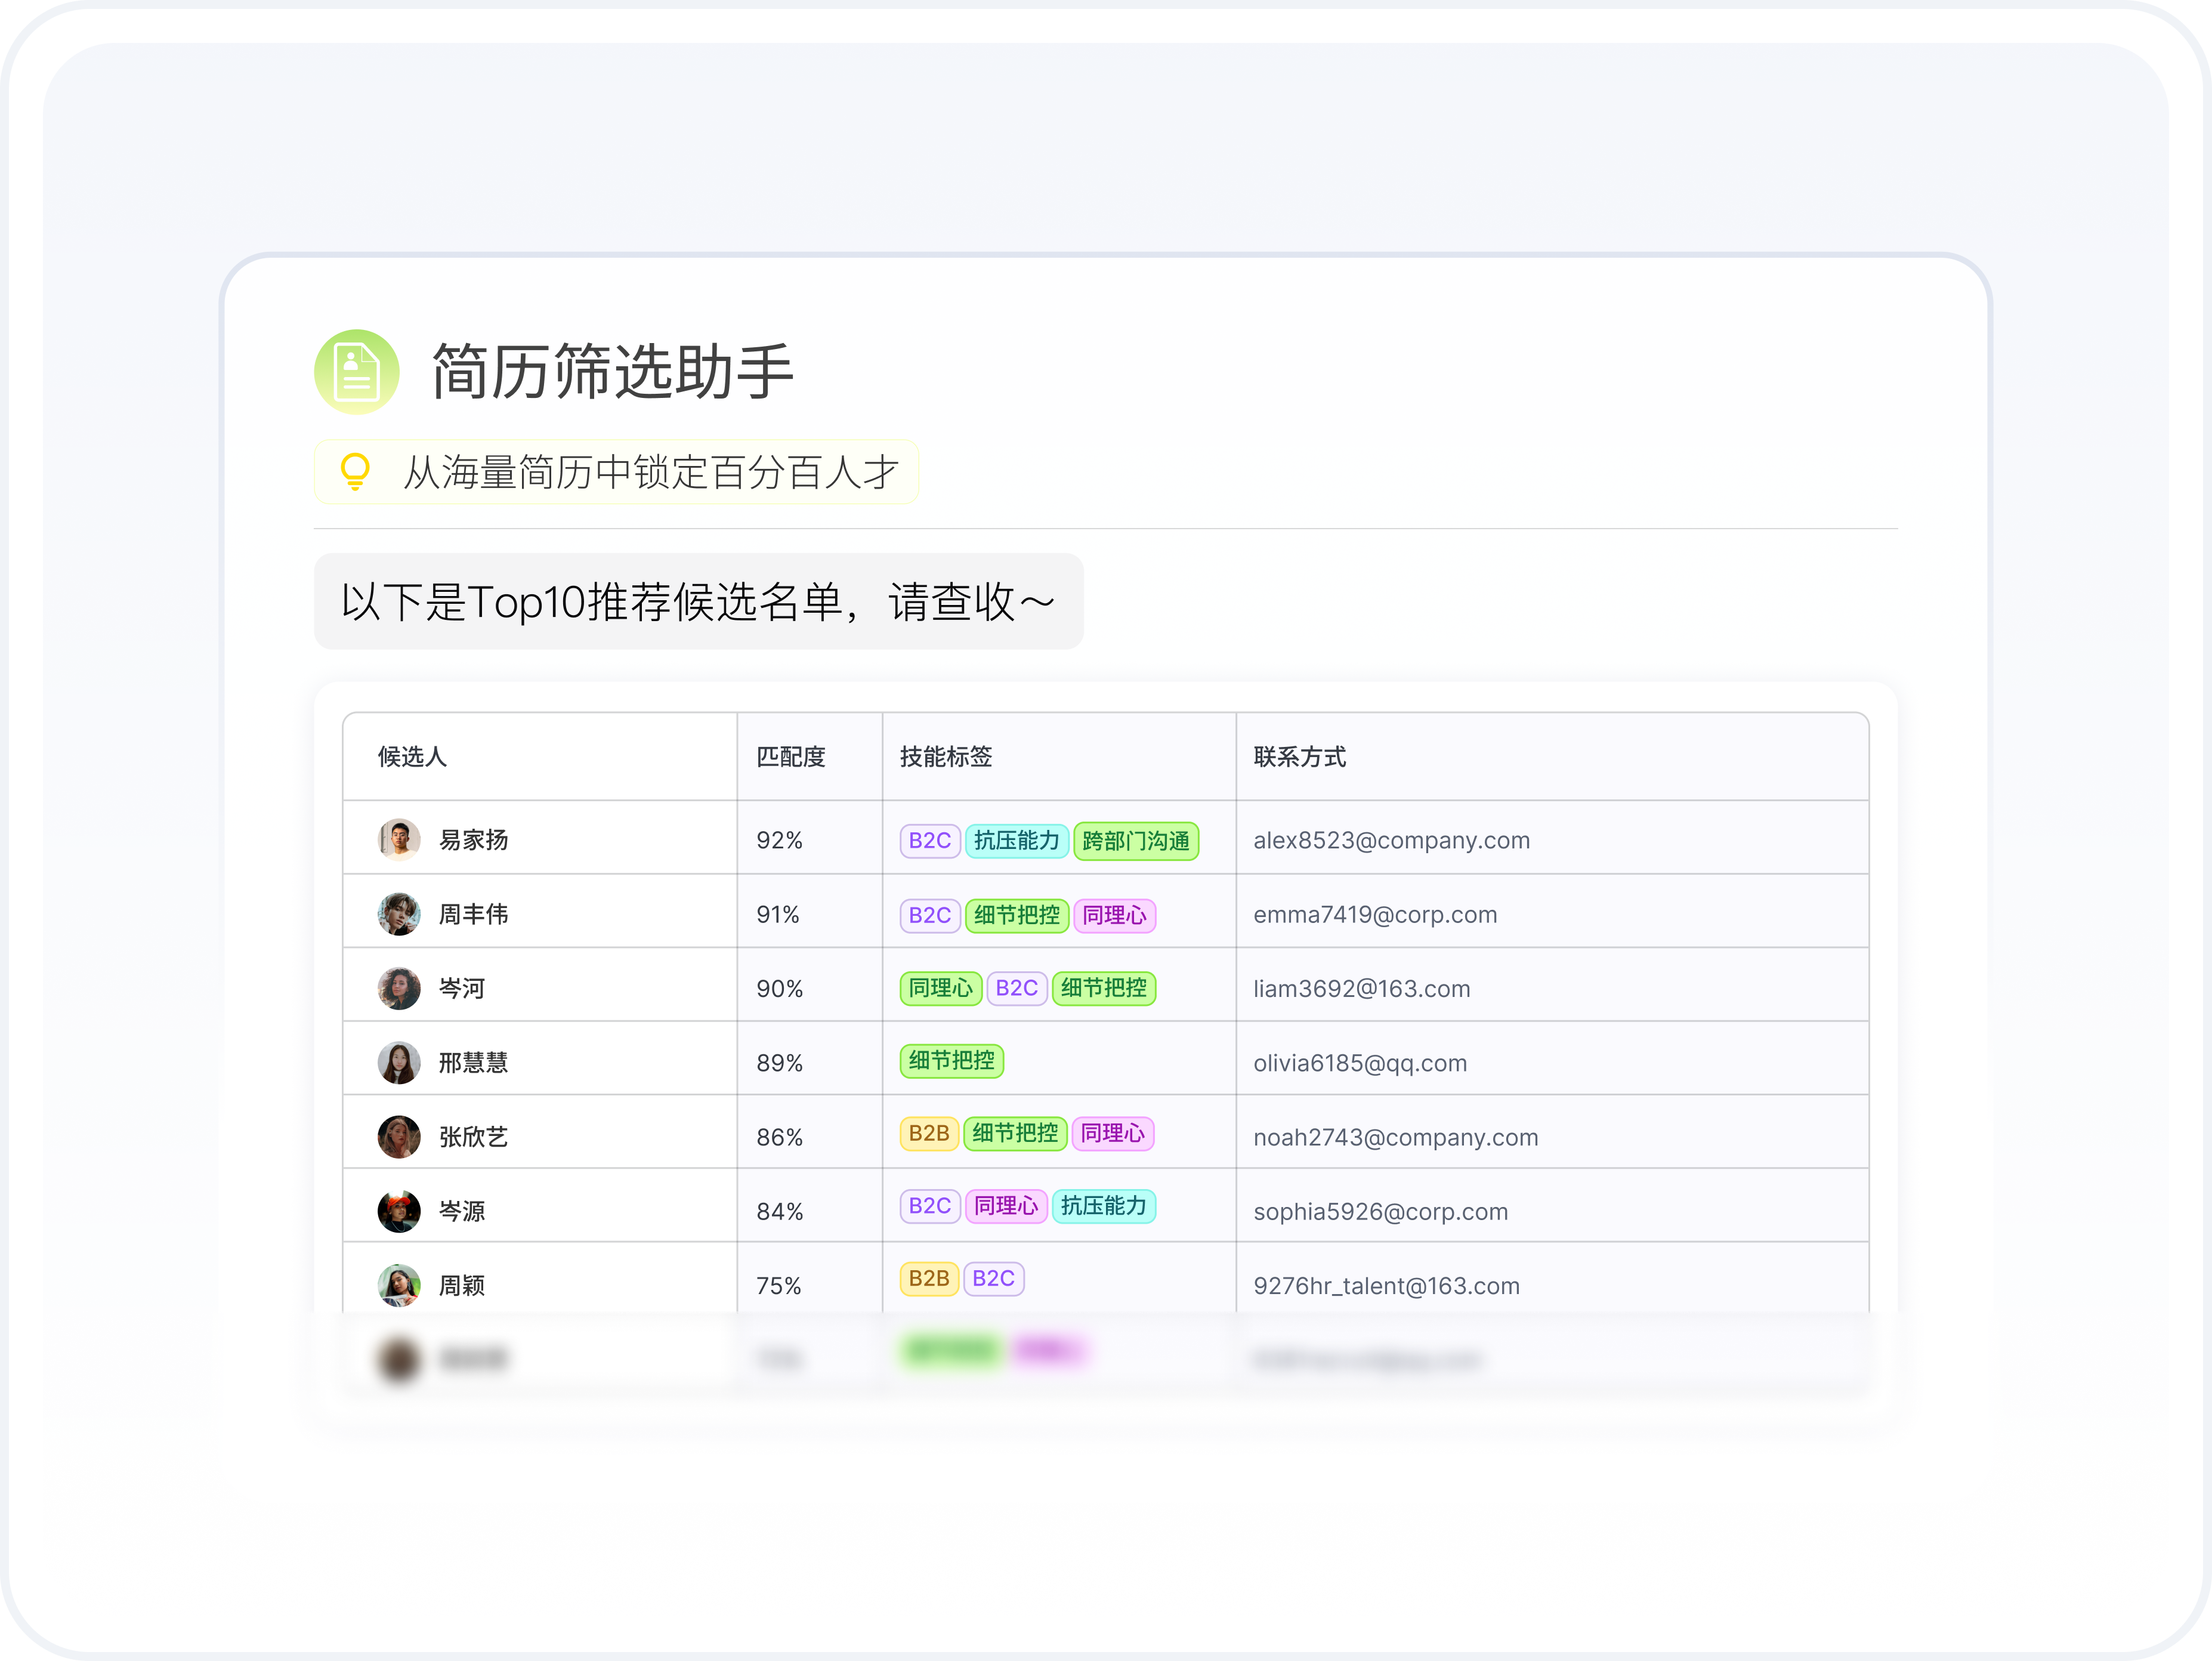Click the 匹配度 column header
Viewport: 2212px width, 1661px height.
[791, 757]
